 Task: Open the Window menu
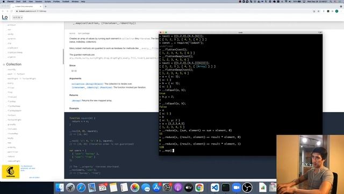[75, 1]
